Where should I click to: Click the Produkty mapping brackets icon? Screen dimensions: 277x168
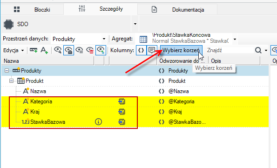(162, 71)
